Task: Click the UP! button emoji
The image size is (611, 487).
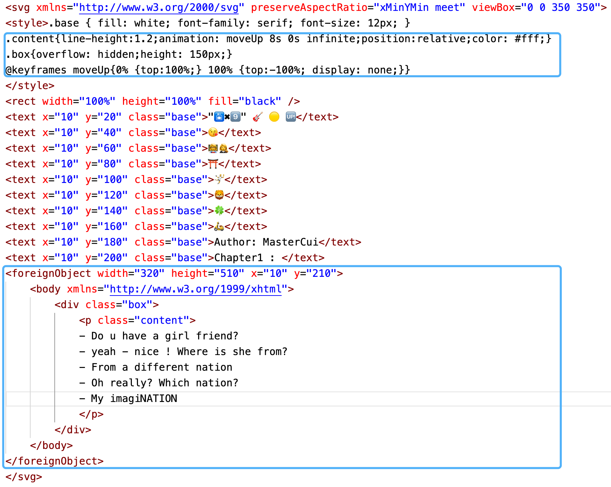Action: click(x=291, y=117)
